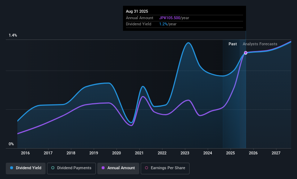Viewport: 297px width, 179px height.
Task: Toggle the Annual Amount legend button
Action: pos(118,168)
